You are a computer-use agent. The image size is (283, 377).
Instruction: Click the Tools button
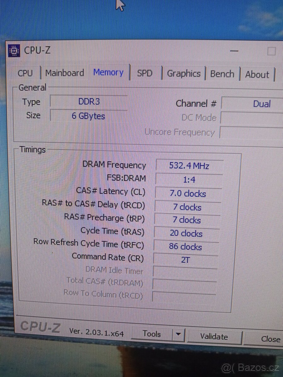point(151,334)
